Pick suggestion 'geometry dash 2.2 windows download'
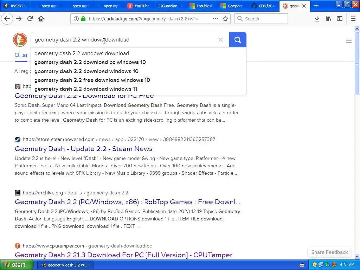The width and height of the screenshot is (360, 270). [139, 53]
